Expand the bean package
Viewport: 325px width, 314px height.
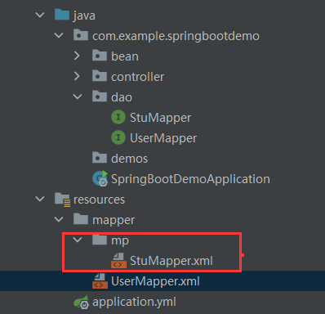[x=77, y=56]
